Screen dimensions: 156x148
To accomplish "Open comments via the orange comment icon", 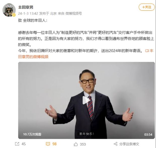I will [48, 144].
